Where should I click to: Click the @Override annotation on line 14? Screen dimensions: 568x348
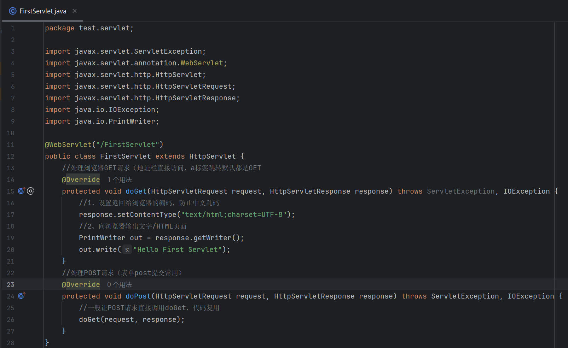(x=81, y=180)
